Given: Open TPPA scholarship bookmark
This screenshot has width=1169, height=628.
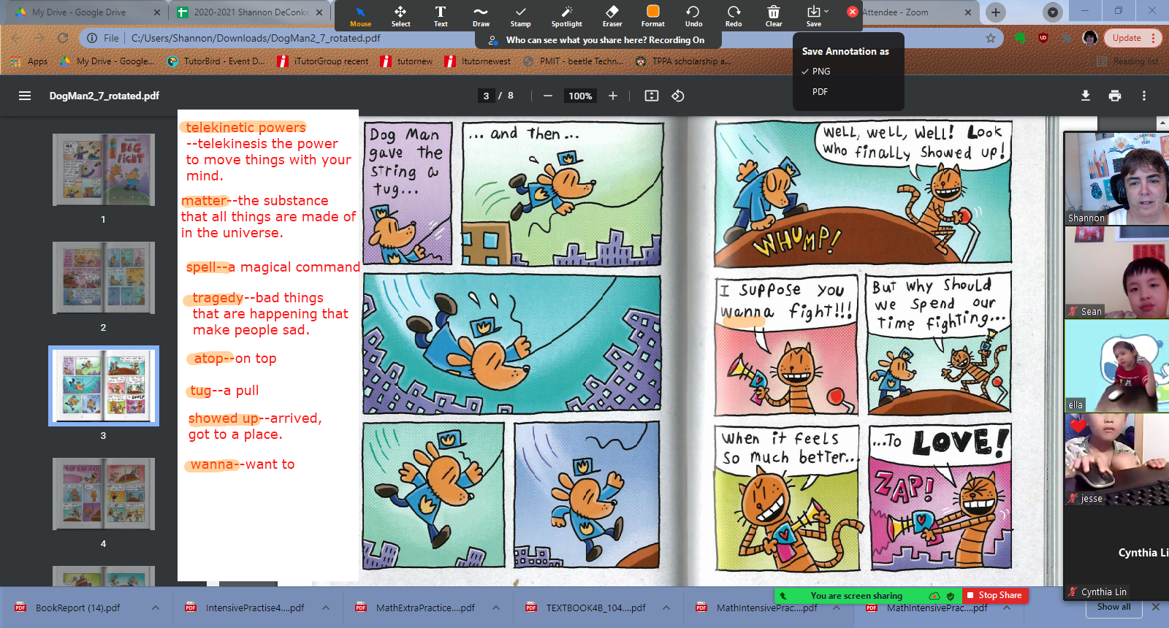Looking at the screenshot, I should (x=683, y=61).
